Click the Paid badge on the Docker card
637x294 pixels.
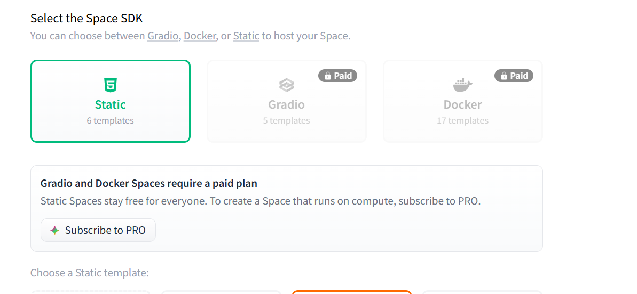coord(514,76)
